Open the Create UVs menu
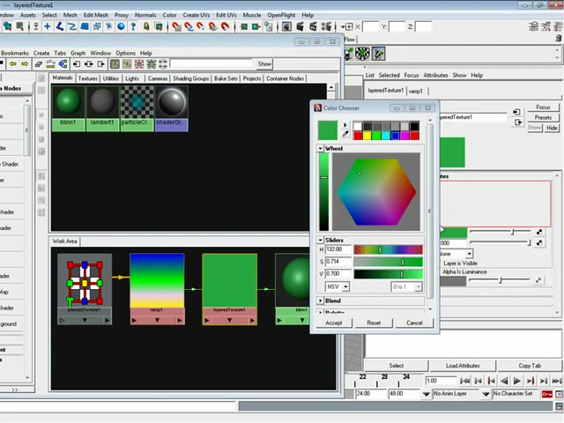564x423 pixels. tap(197, 15)
